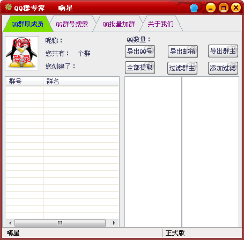Go to the 关于我们 tab

point(160,24)
